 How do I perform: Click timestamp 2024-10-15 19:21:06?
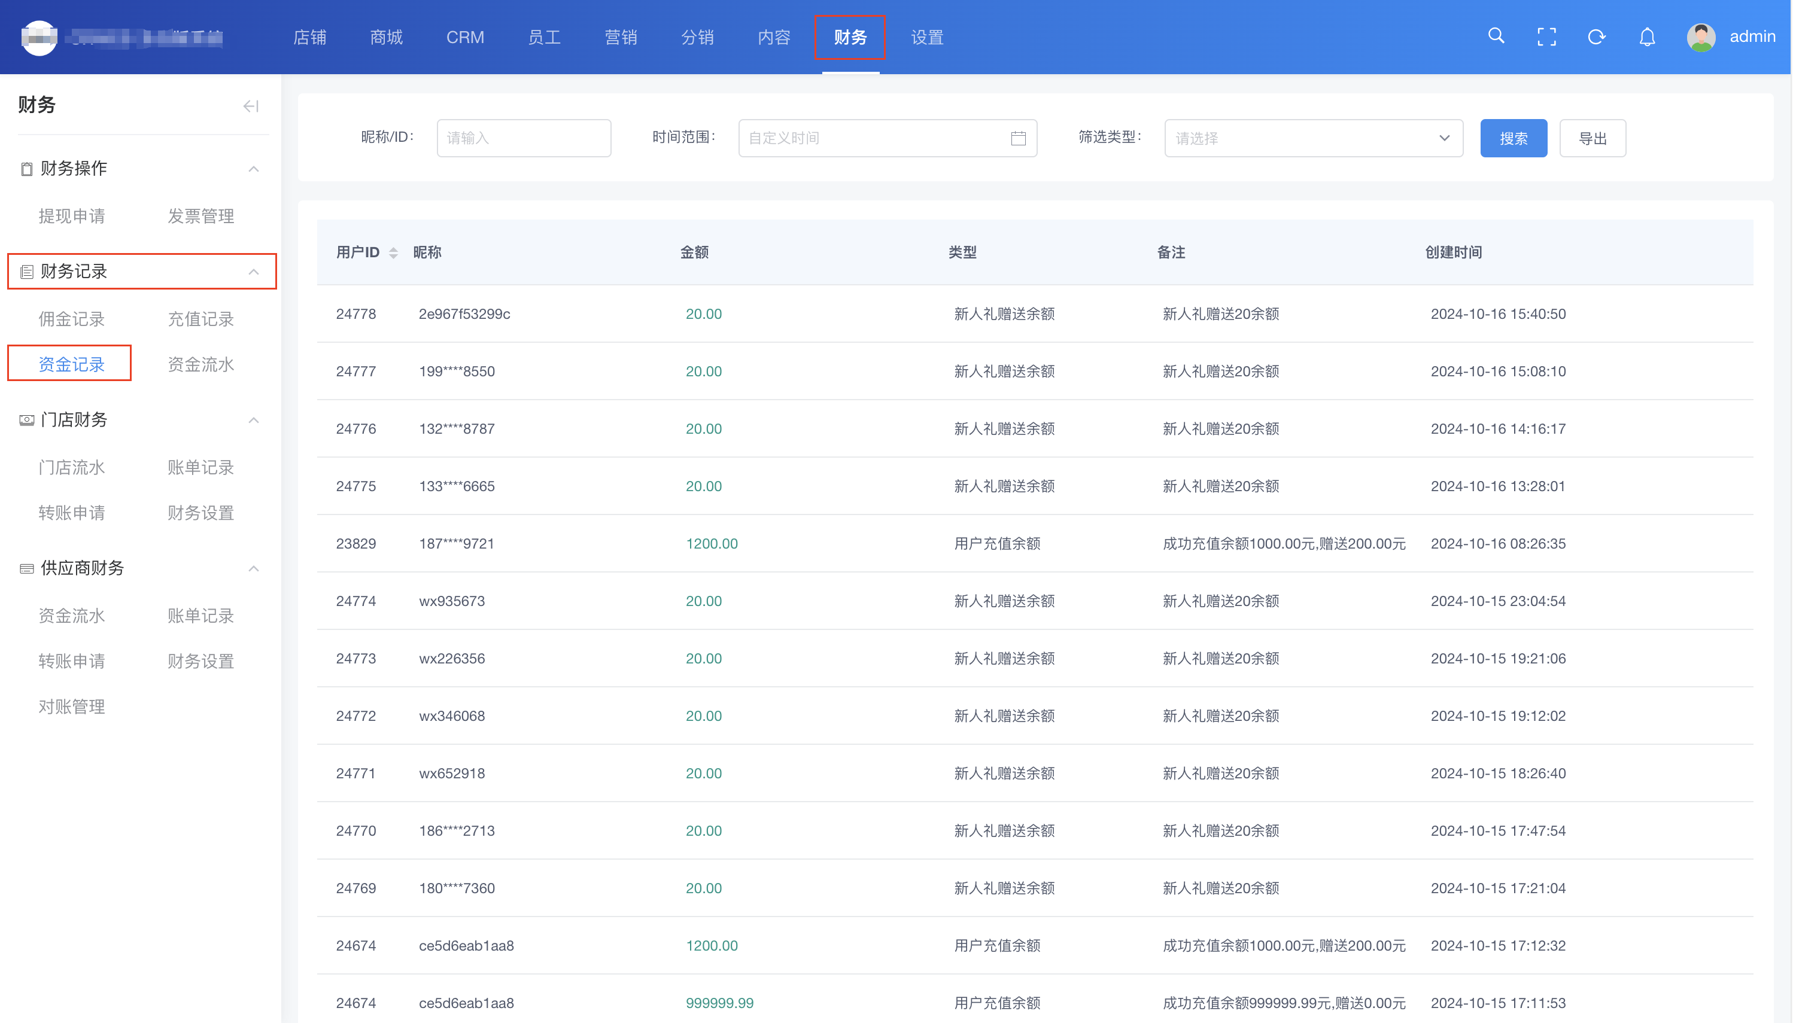[1498, 659]
